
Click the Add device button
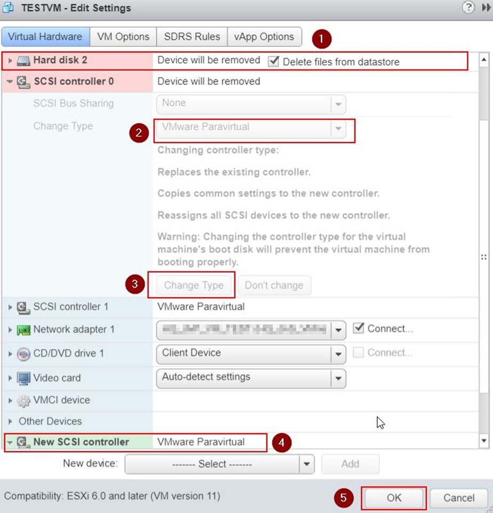[x=351, y=464]
